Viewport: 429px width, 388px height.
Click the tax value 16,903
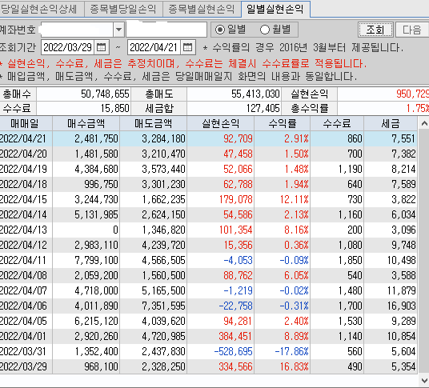pos(401,306)
